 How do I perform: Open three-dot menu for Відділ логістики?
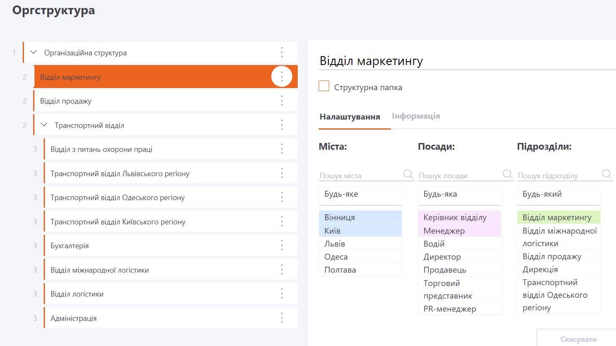point(282,294)
